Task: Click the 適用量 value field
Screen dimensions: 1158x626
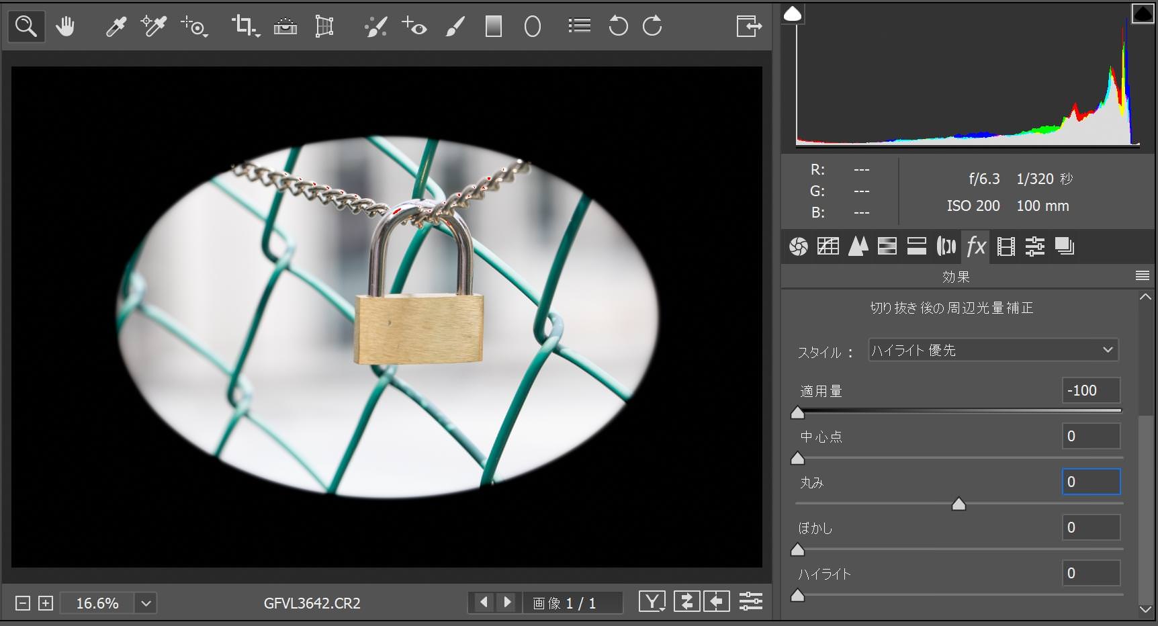Action: (x=1091, y=390)
